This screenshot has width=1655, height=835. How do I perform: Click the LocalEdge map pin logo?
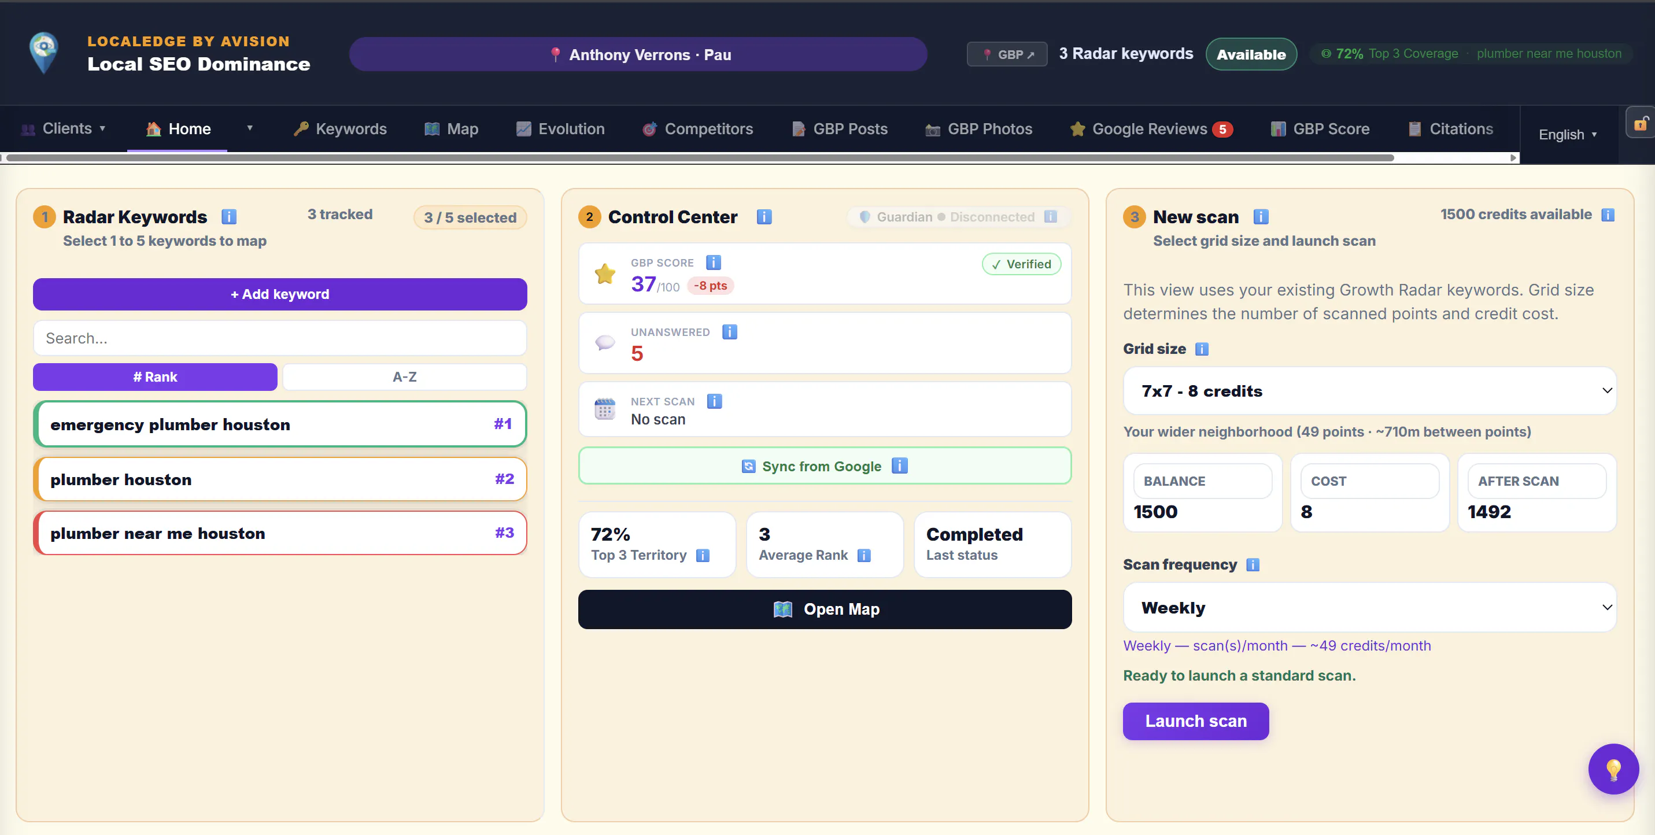pyautogui.click(x=44, y=53)
